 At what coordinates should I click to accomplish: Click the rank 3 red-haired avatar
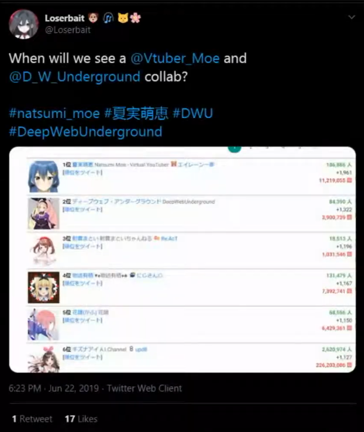tap(44, 251)
